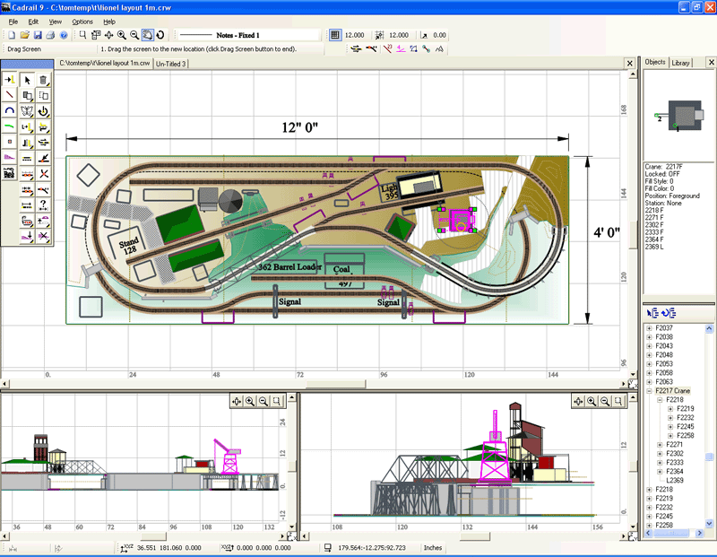This screenshot has height=557, width=717.
Task: Click the Inches units in status bar
Action: (433, 547)
